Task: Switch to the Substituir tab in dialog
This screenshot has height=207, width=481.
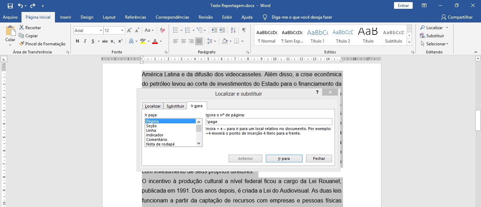Action: coord(175,106)
